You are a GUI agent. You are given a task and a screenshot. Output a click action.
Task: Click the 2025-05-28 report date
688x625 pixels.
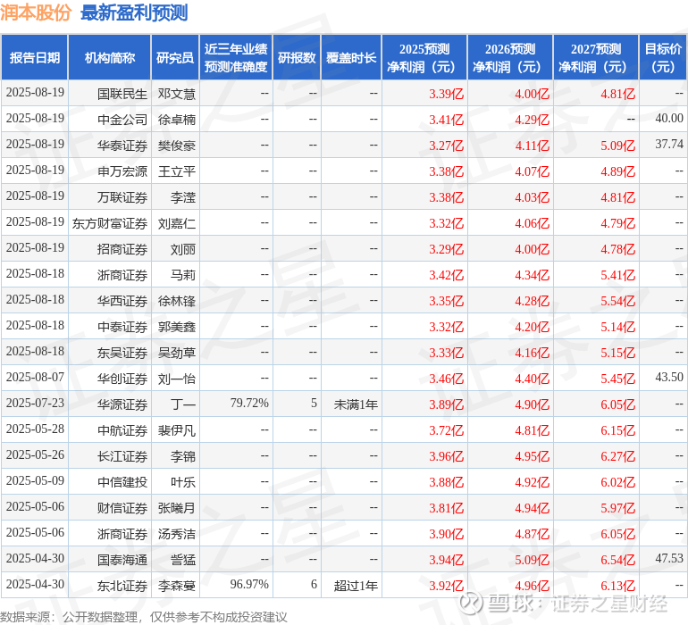tap(35, 429)
